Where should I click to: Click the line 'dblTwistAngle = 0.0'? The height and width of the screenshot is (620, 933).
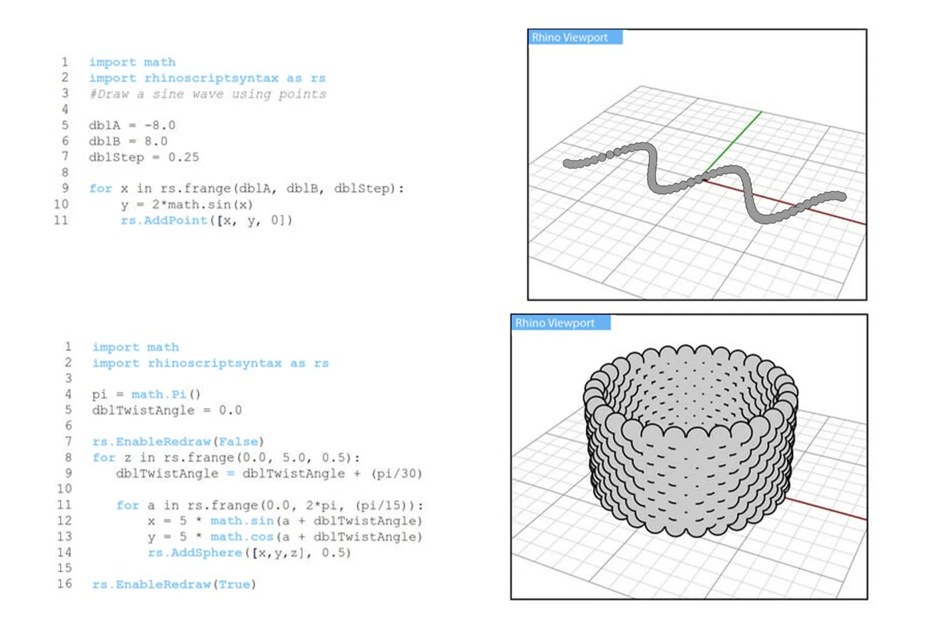click(x=167, y=410)
